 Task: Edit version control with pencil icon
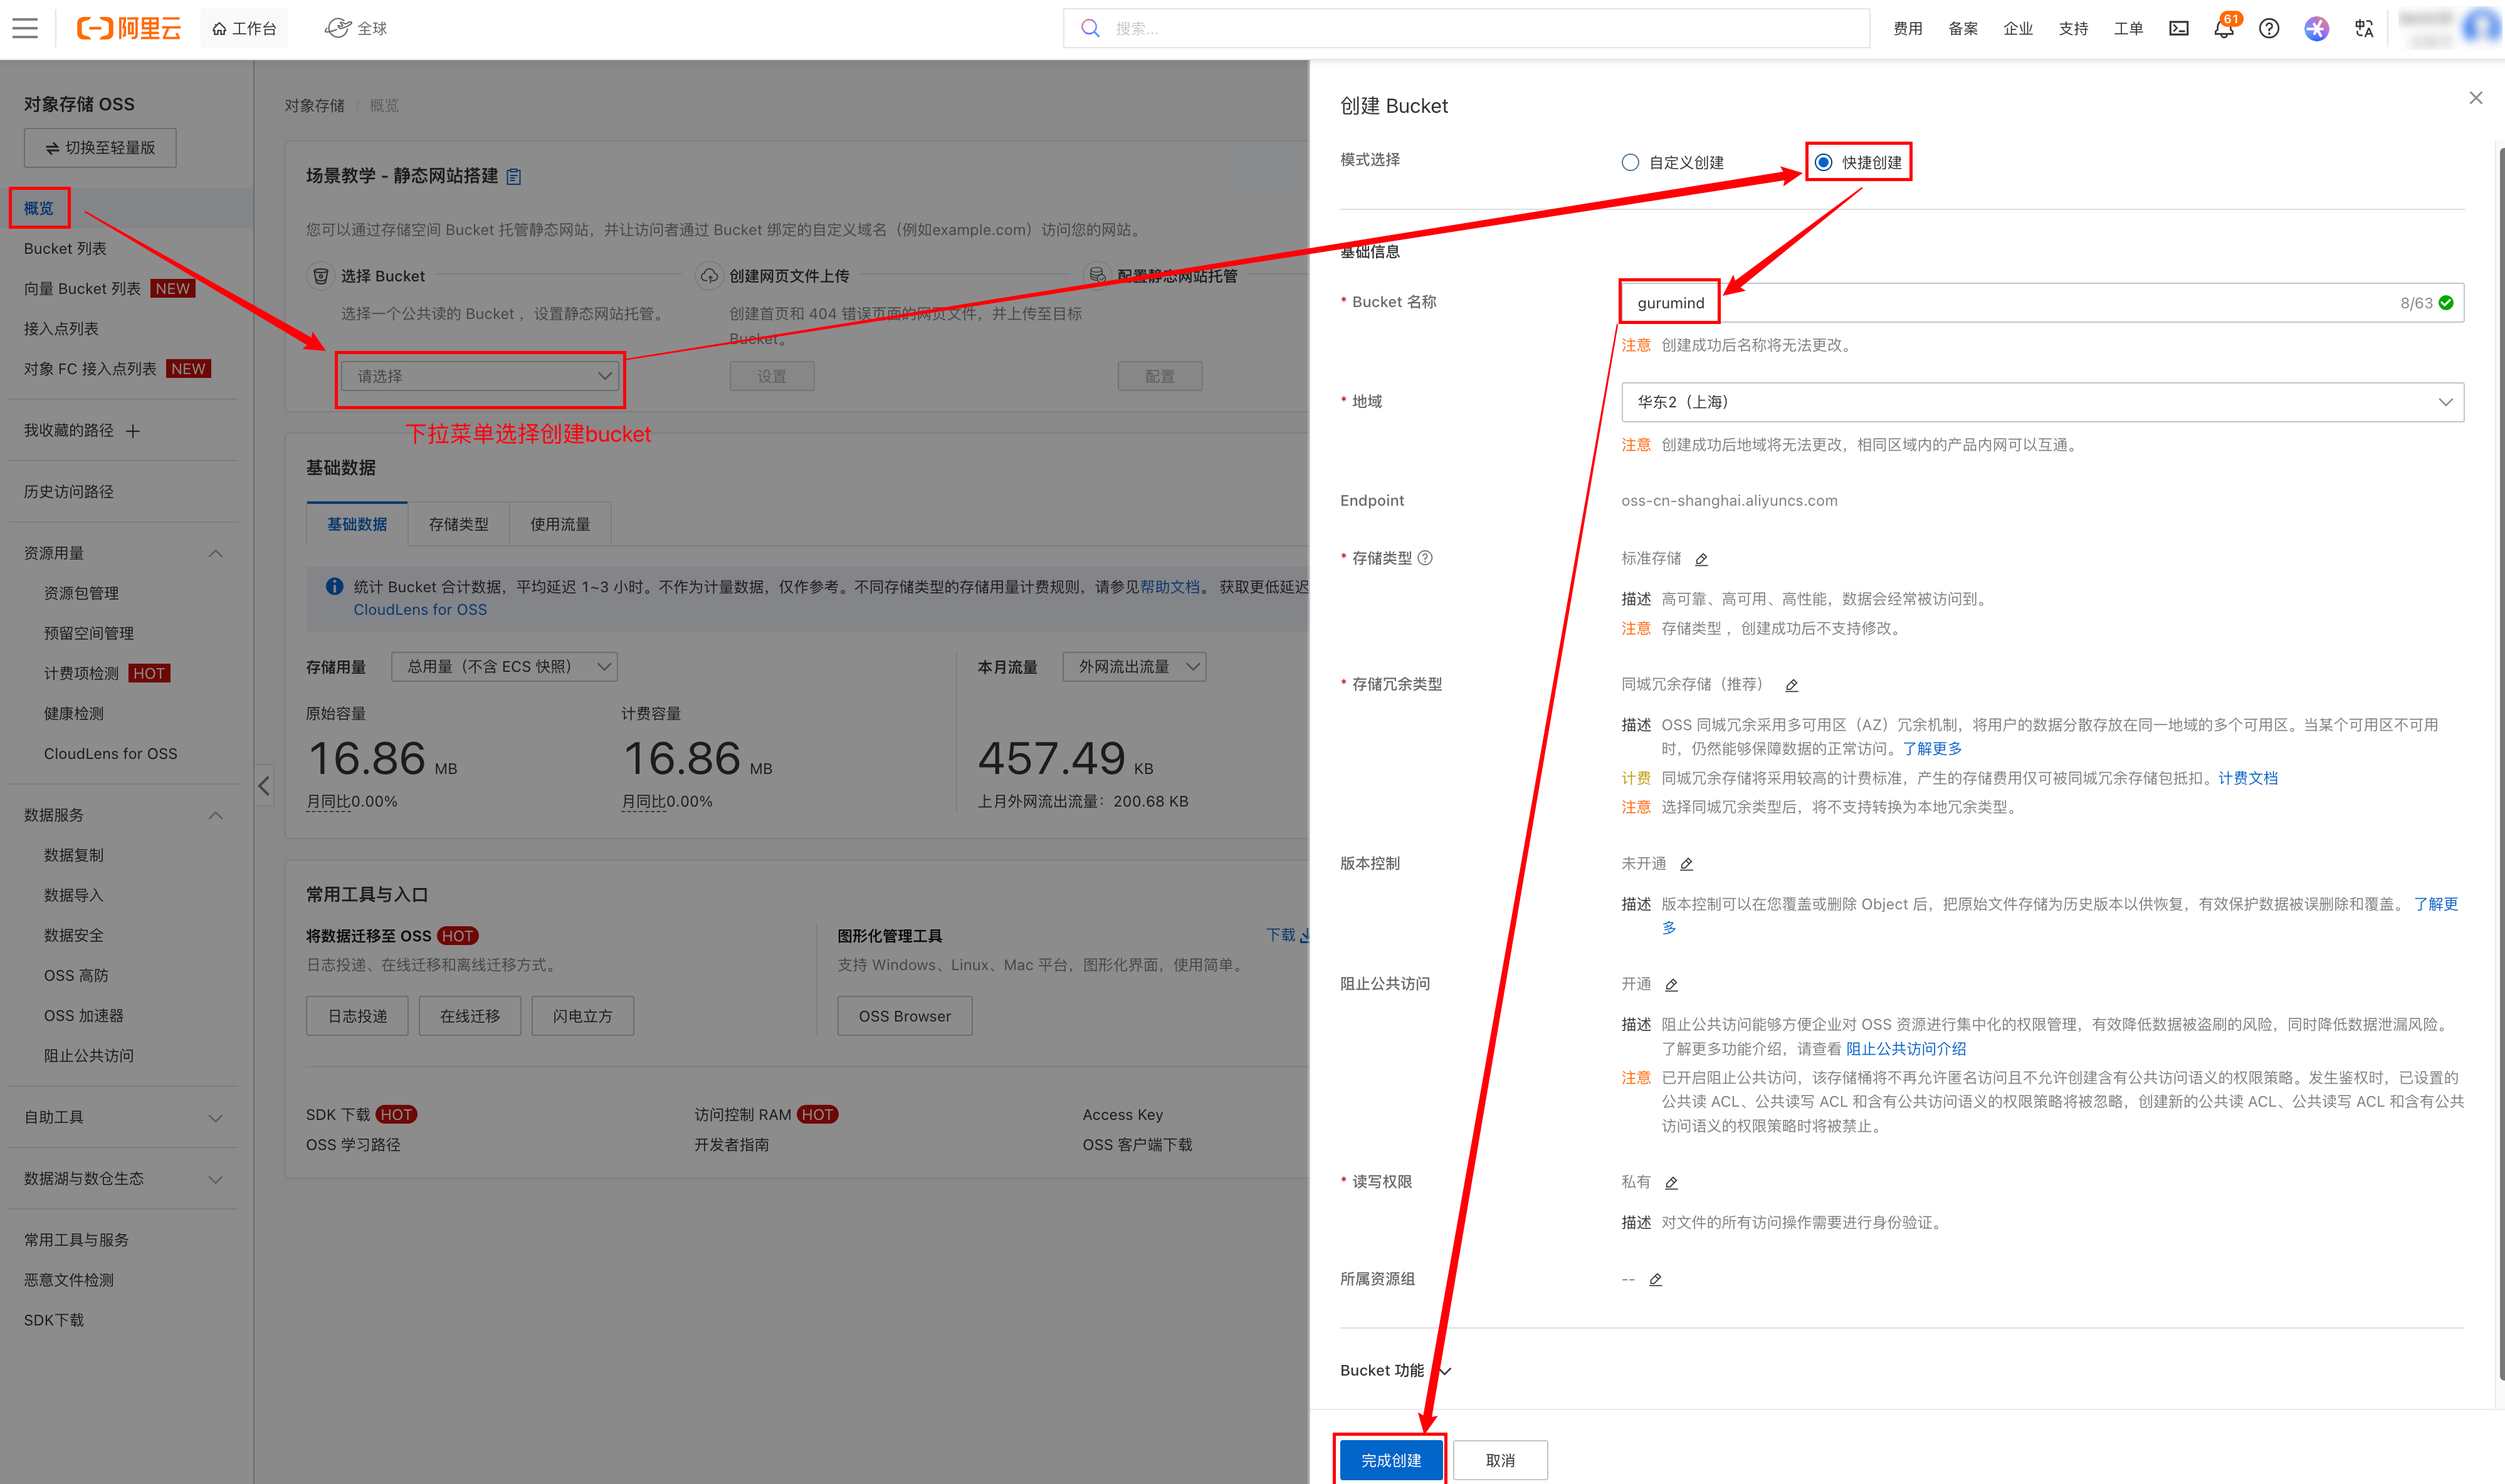1686,864
